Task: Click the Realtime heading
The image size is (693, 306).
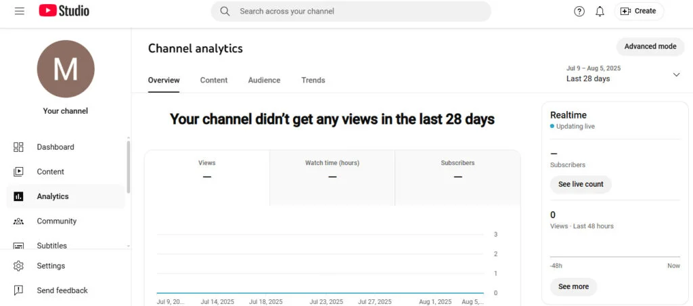Action: (568, 115)
